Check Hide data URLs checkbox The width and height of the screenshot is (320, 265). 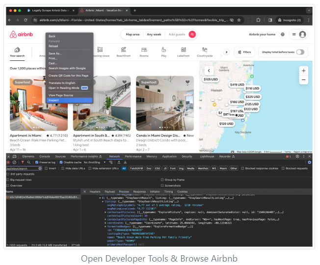63,168
